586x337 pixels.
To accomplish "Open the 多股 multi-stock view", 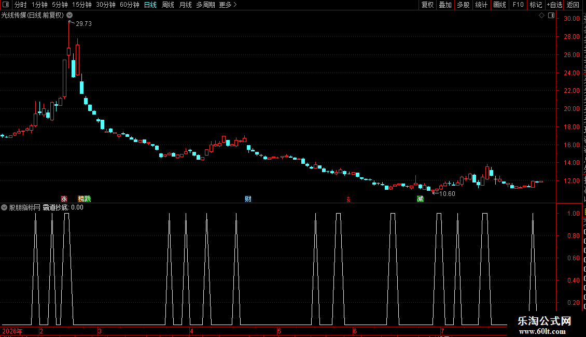I will point(463,5).
